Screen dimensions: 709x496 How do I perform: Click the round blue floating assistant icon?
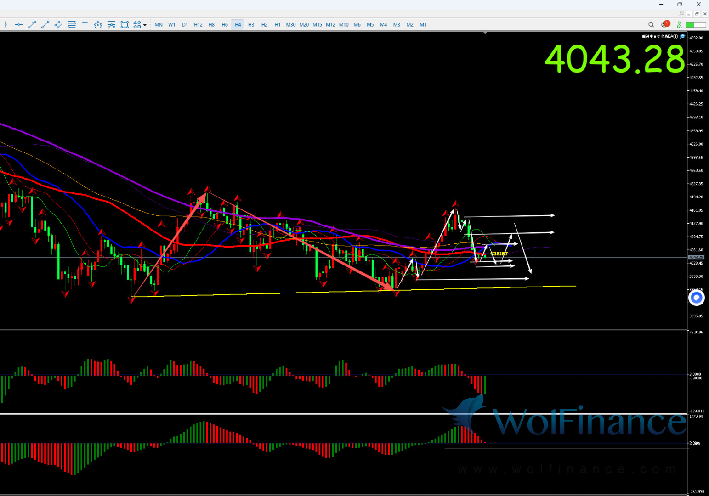697,298
